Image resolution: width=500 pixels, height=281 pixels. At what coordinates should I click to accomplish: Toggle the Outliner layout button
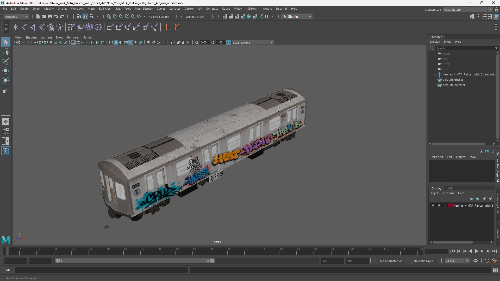(6, 151)
